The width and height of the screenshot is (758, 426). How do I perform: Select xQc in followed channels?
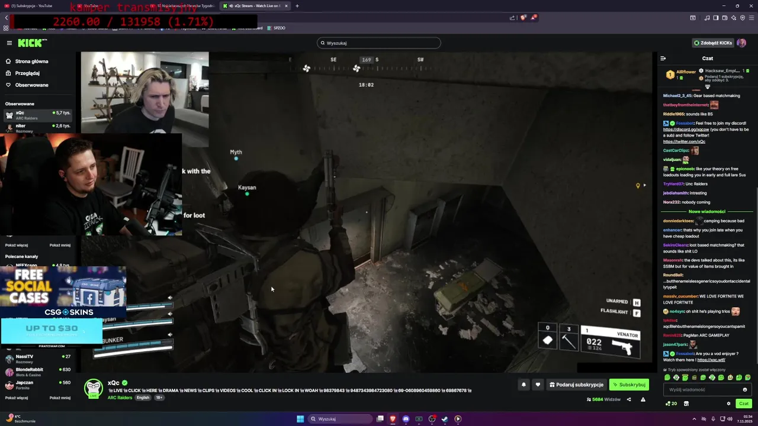pyautogui.click(x=37, y=115)
